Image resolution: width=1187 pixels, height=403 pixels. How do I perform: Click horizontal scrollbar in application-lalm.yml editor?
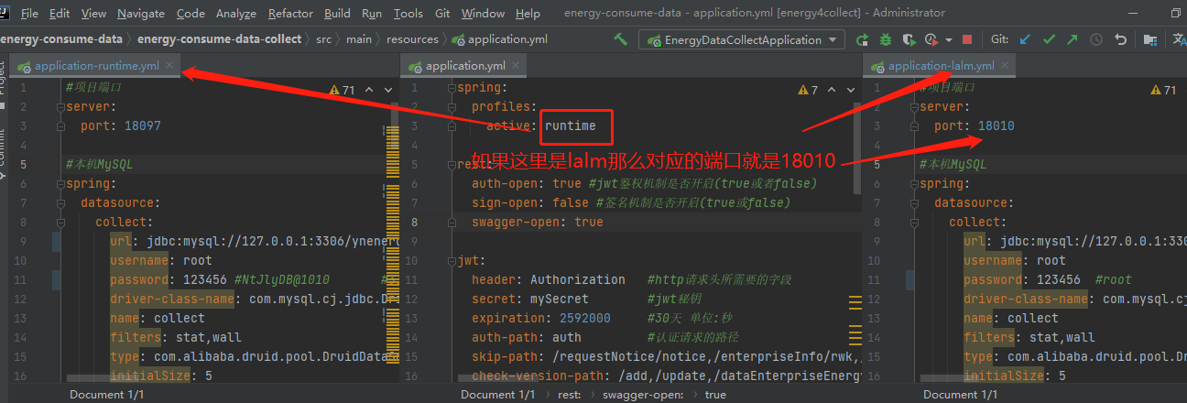(x=950, y=377)
